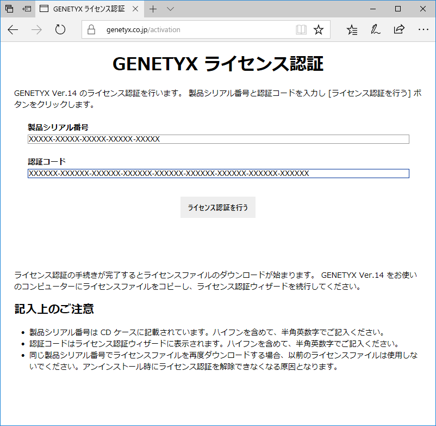Close the GENETYX ライセンス認証 tab
This screenshot has height=426, width=436.
coord(135,9)
